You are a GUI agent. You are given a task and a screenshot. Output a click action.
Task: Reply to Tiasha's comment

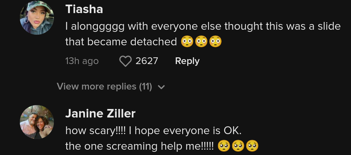click(x=187, y=61)
